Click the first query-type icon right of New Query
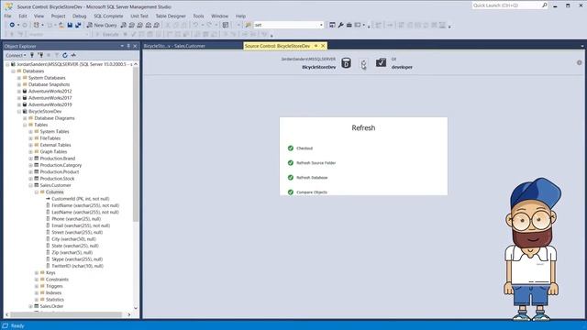The height and width of the screenshot is (330, 587). point(124,25)
